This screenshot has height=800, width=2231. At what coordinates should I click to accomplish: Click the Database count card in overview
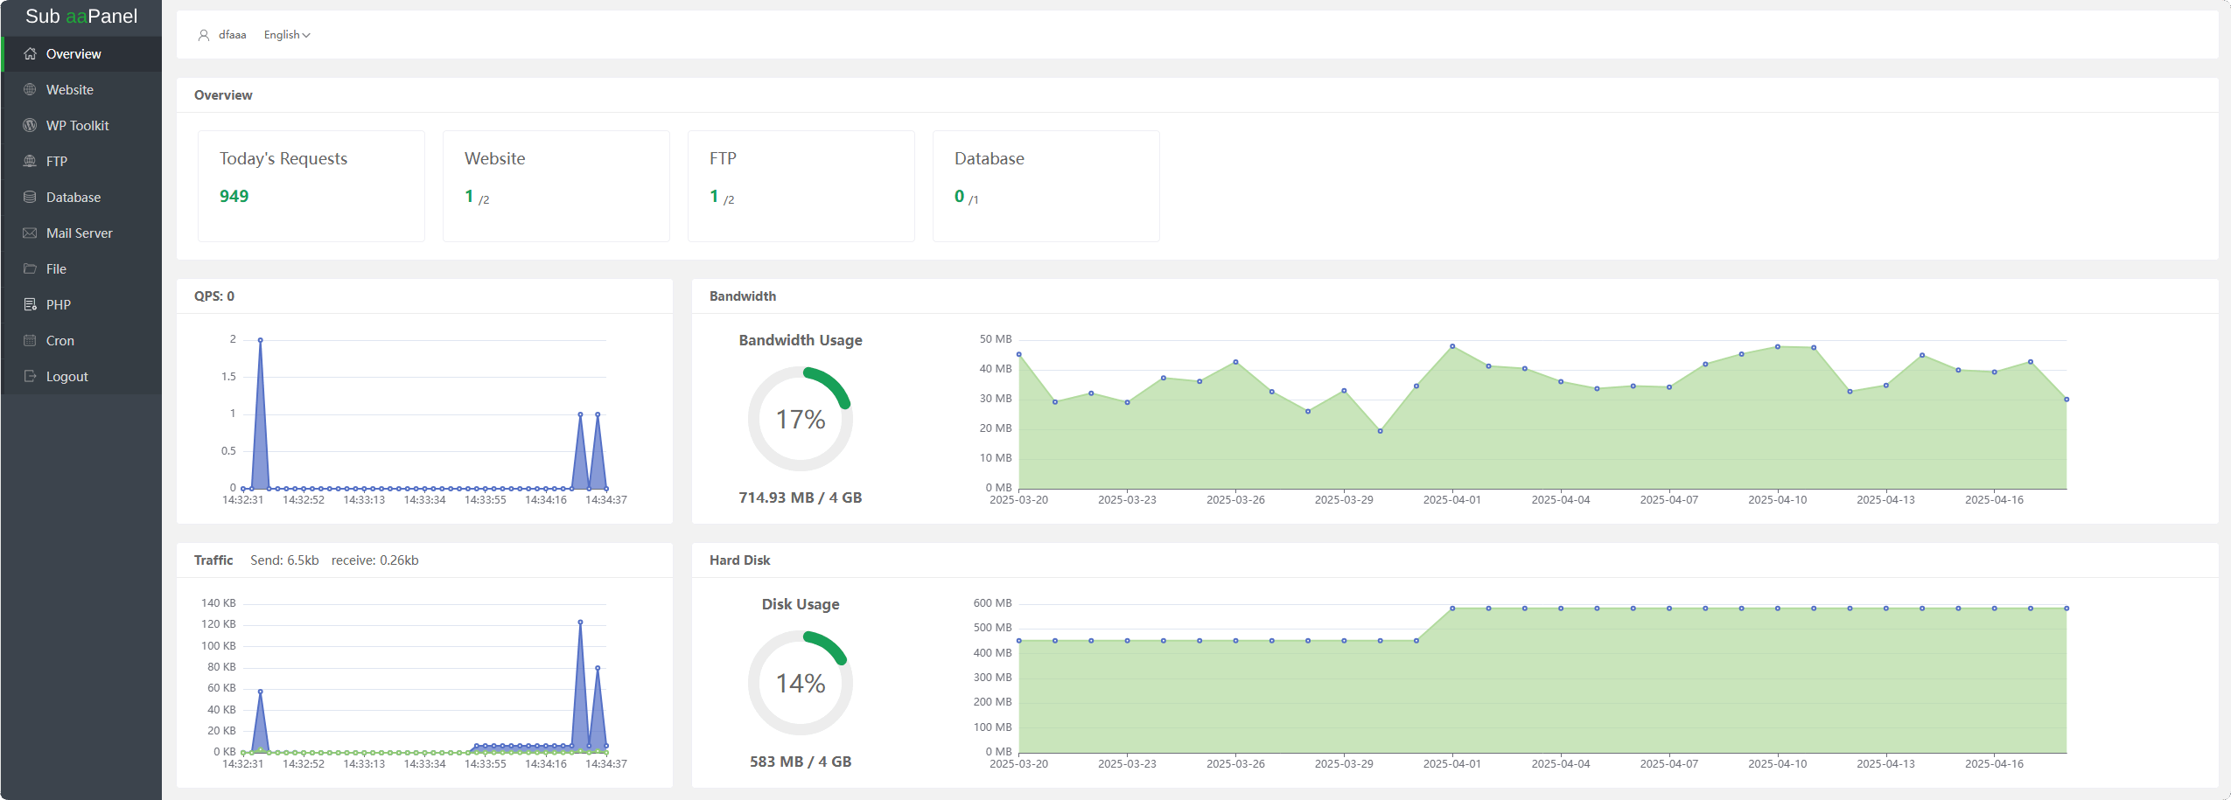pos(1046,185)
